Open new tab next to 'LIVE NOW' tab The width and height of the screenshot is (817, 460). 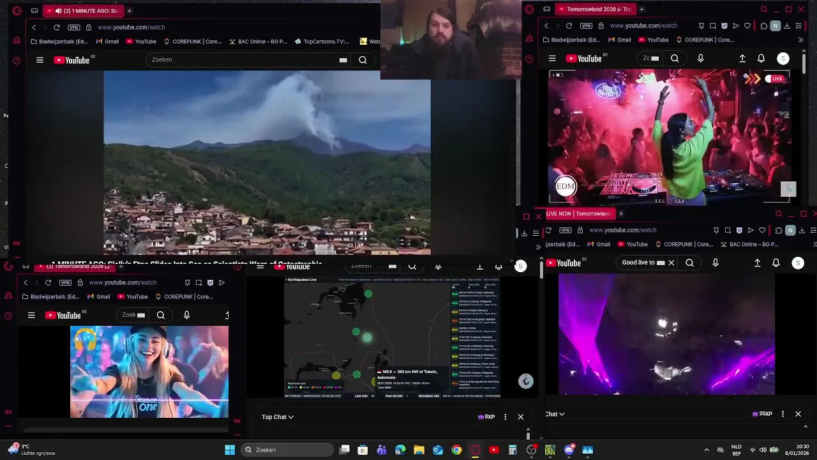point(621,214)
